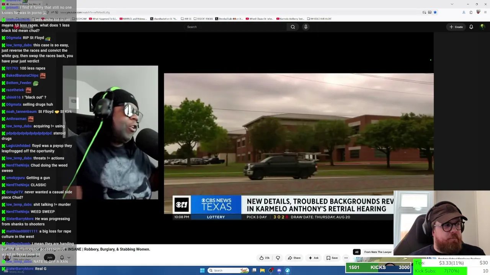Click chat username Anthraxman
The height and width of the screenshot is (275, 490).
pyautogui.click(x=16, y=119)
